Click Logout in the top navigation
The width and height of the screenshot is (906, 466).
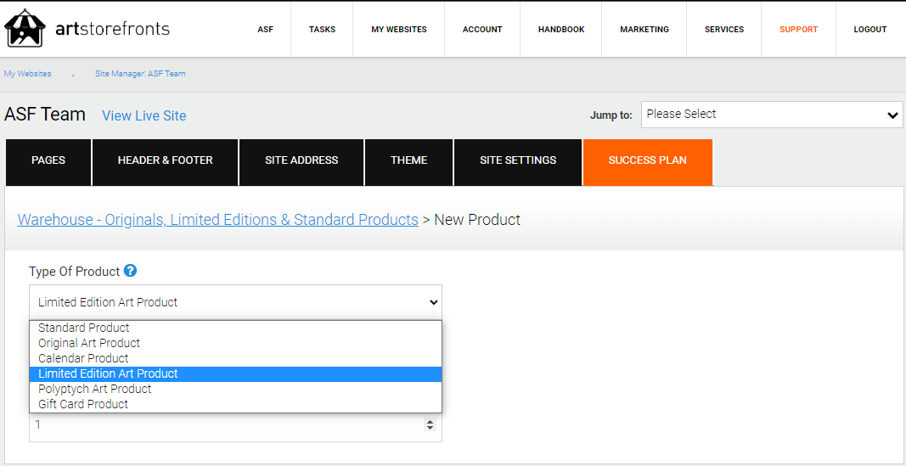870,30
